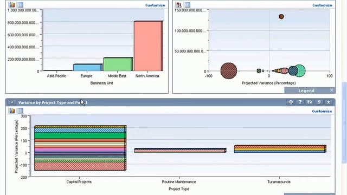The width and height of the screenshot is (347, 195).
Task: Select bubble chart view icon in variance portlet
Action: click(x=179, y=5)
